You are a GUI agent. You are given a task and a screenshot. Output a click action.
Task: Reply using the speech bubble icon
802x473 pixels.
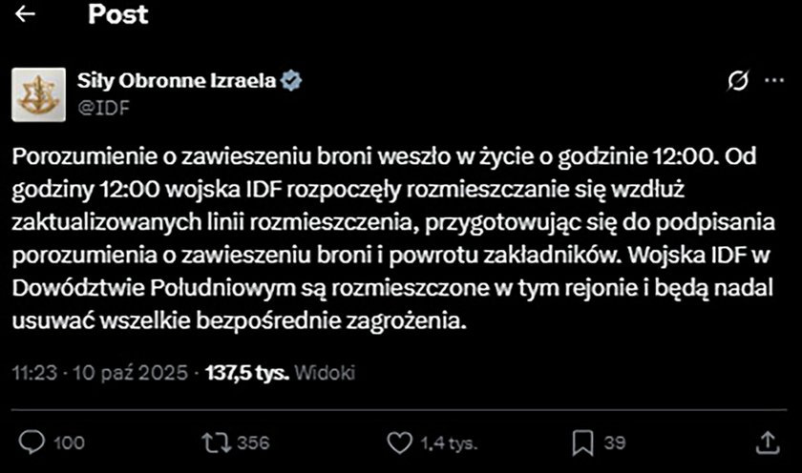click(x=32, y=442)
